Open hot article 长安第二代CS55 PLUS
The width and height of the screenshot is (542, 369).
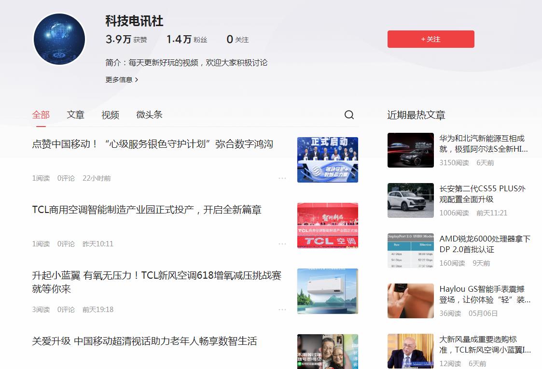pos(482,194)
